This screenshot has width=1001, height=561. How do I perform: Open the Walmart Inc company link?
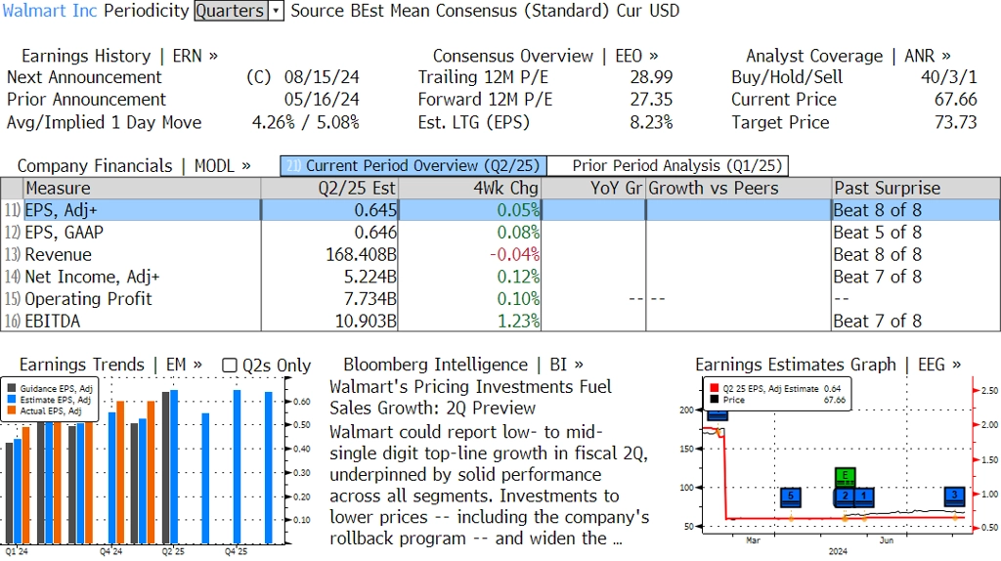[x=50, y=11]
